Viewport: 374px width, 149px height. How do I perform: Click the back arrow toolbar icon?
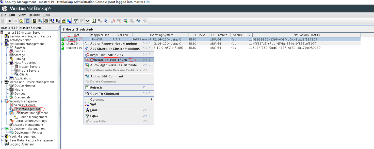pyautogui.click(x=10, y=21)
